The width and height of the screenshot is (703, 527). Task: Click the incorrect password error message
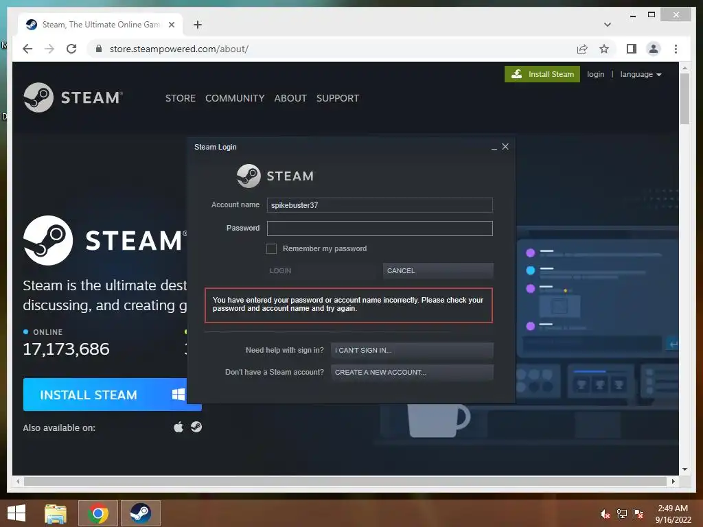point(348,305)
